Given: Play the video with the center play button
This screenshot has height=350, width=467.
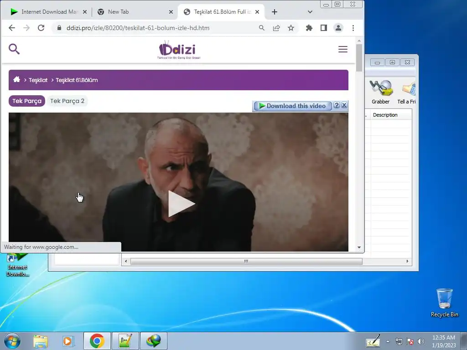Looking at the screenshot, I should point(181,204).
